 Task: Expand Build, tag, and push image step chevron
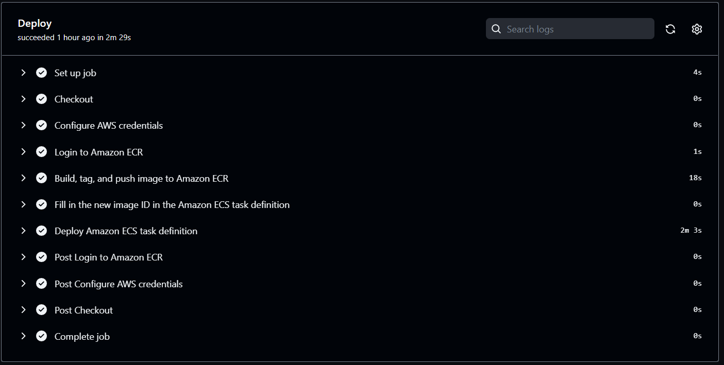[x=23, y=178]
